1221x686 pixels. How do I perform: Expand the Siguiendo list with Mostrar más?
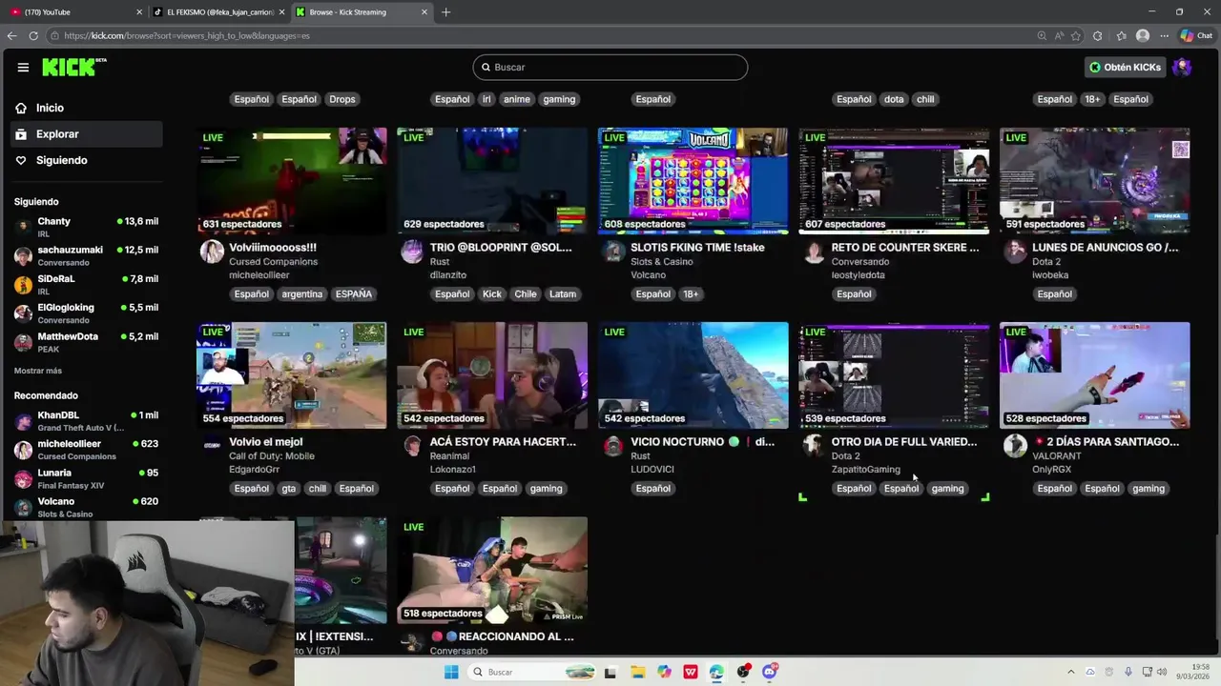(x=38, y=371)
